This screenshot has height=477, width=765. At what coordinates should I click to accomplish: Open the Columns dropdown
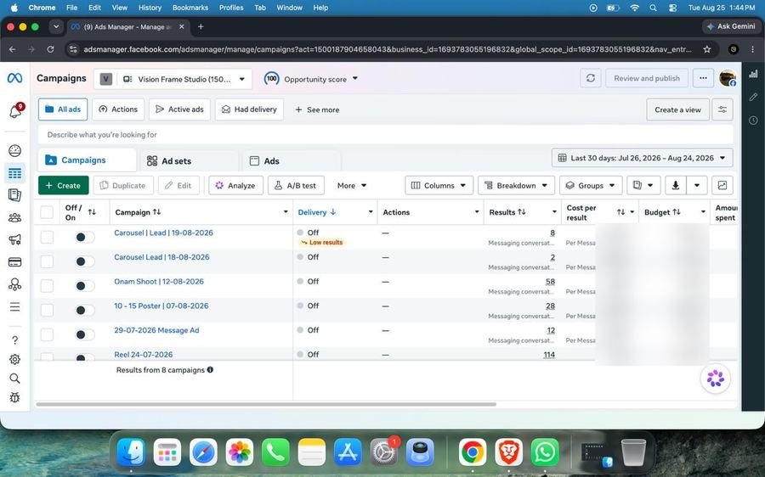(x=439, y=185)
